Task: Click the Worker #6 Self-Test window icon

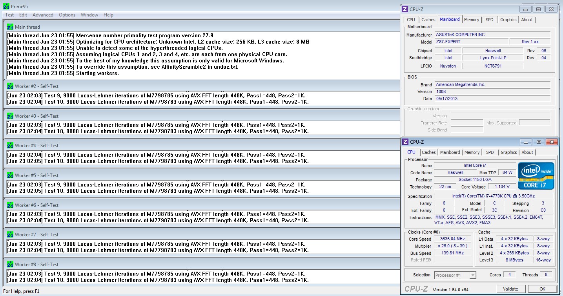Action: [x=10, y=205]
